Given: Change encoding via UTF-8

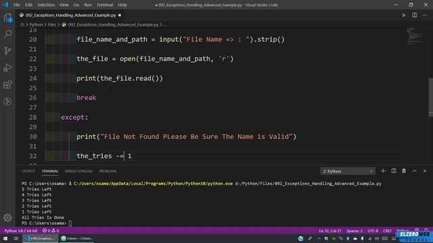Looking at the screenshot, I should 373,231.
